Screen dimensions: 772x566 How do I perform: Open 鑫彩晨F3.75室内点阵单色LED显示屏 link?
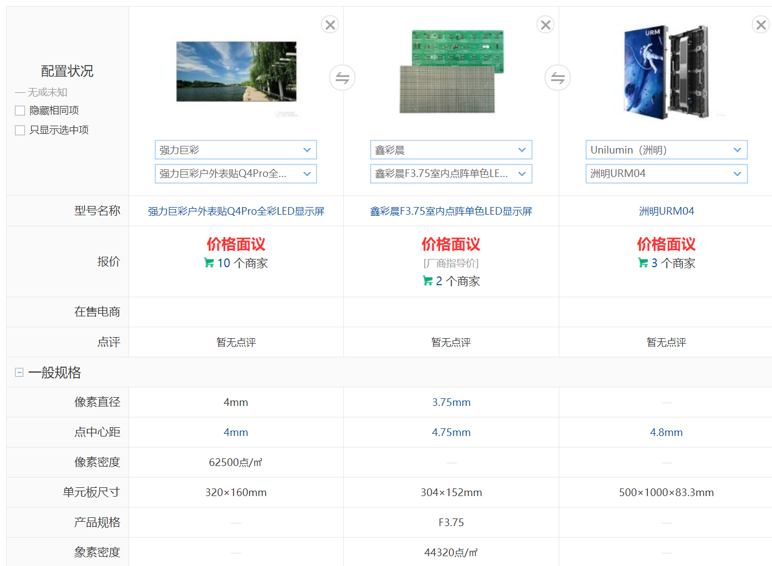click(x=451, y=211)
